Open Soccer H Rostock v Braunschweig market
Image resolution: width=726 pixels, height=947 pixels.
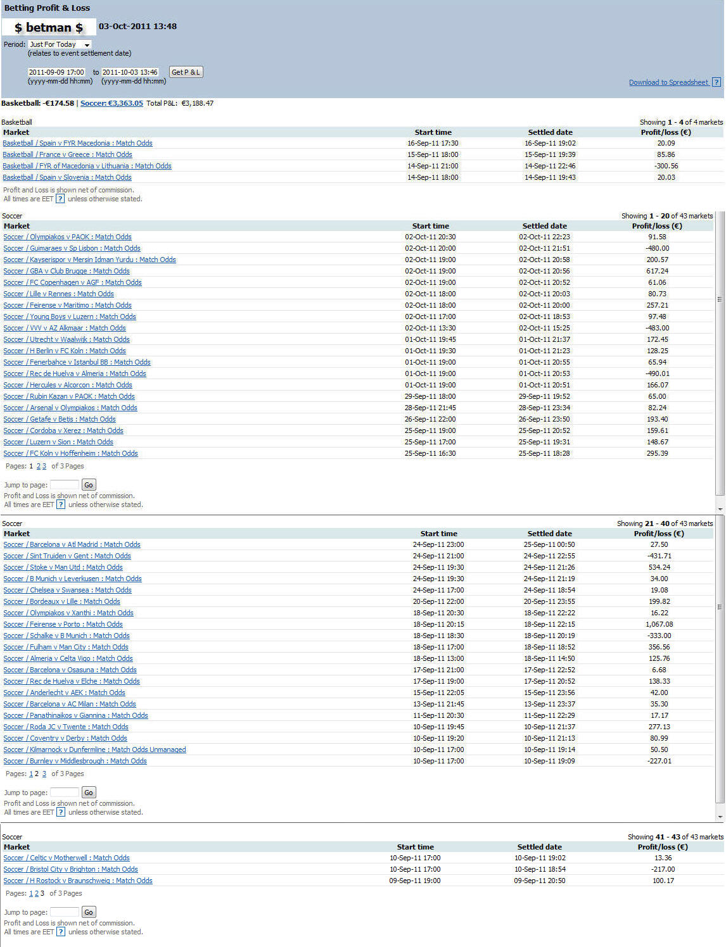click(78, 881)
